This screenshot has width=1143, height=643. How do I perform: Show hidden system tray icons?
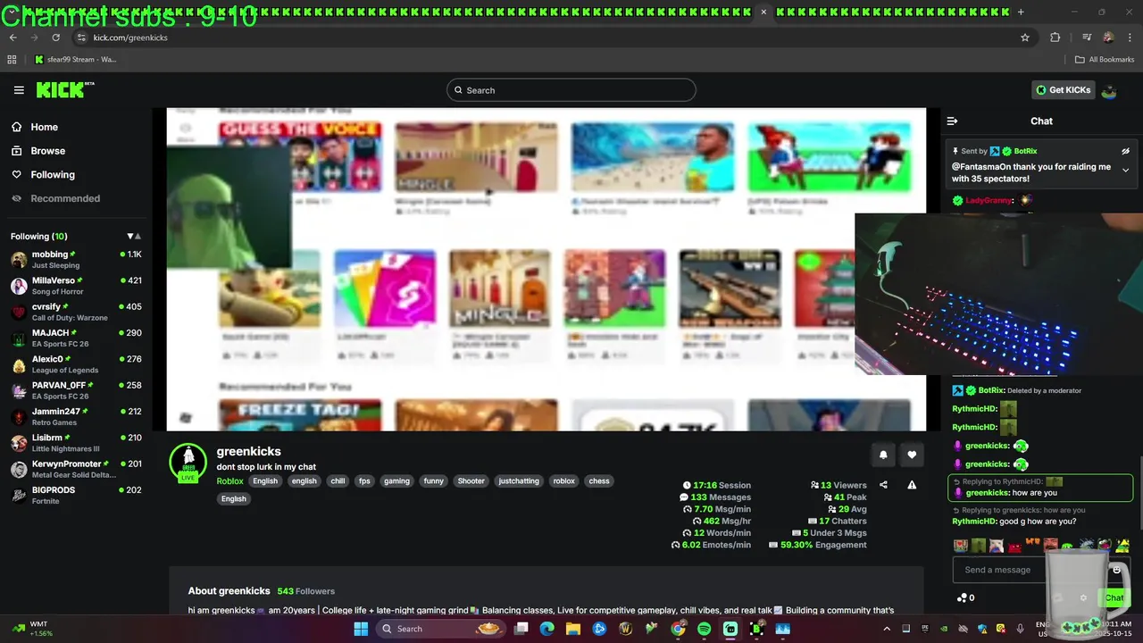(887, 629)
